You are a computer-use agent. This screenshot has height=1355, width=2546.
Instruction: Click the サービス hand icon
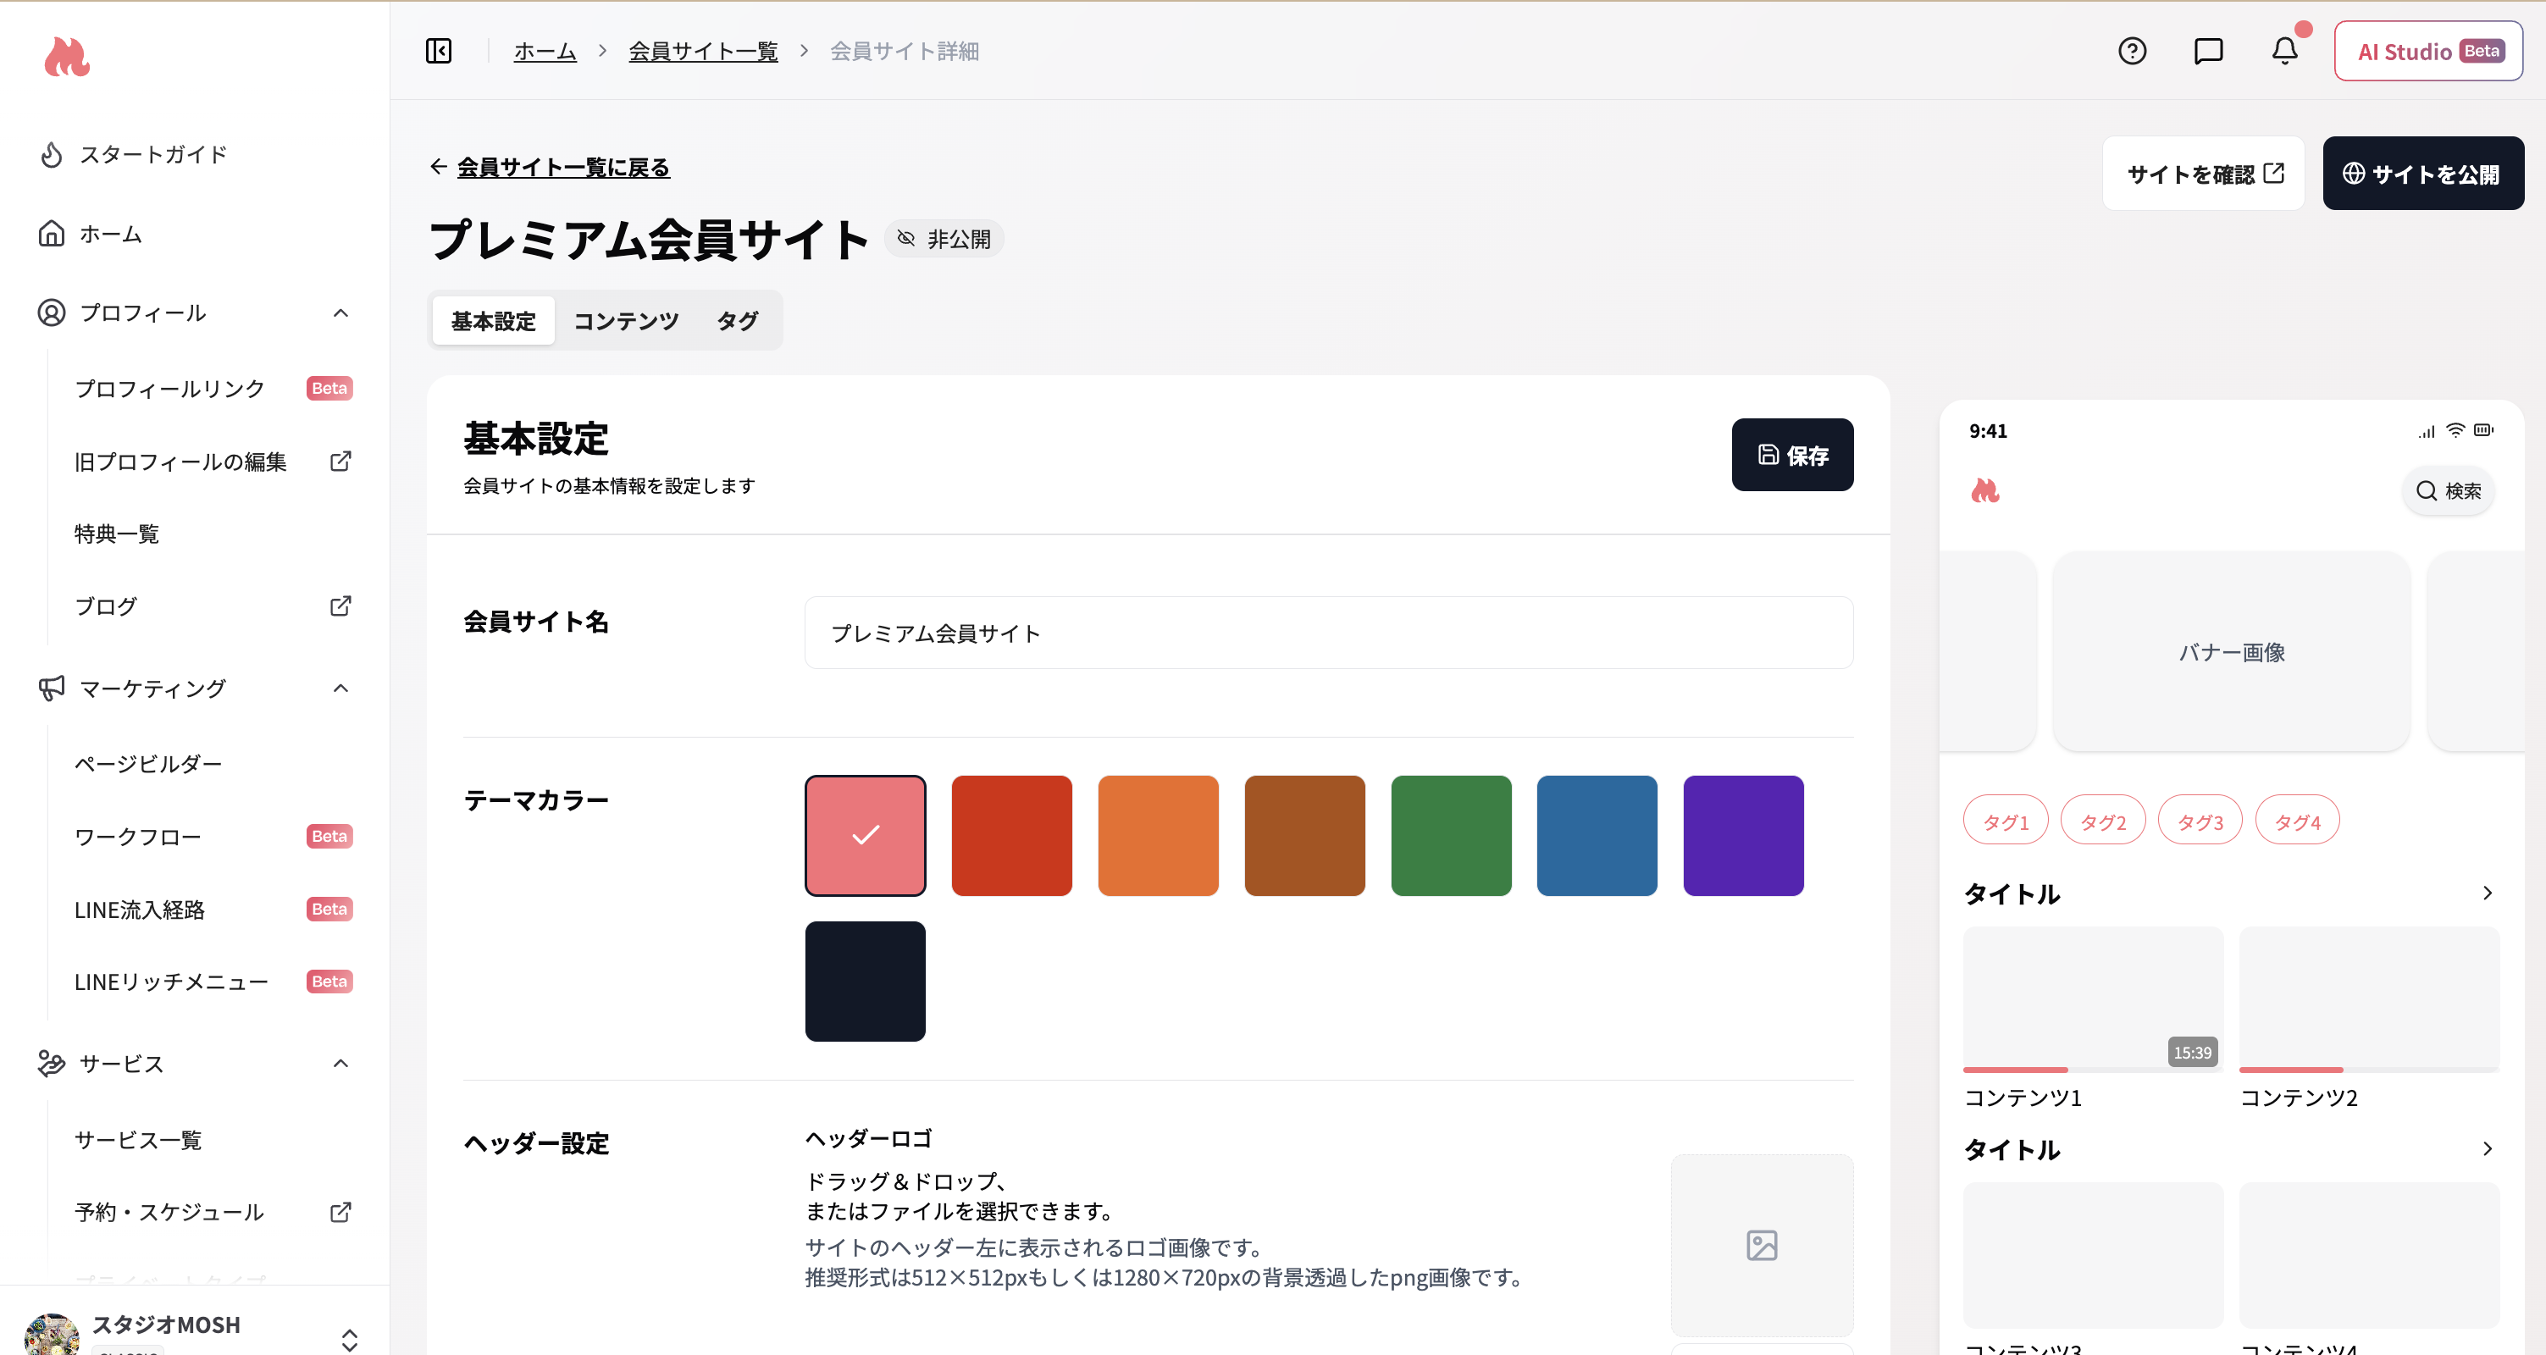[x=52, y=1064]
